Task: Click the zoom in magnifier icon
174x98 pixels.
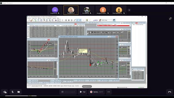Action: (69, 20)
